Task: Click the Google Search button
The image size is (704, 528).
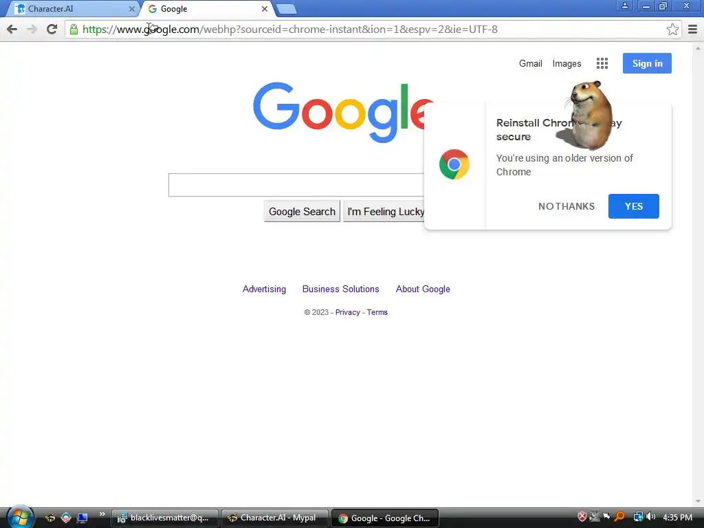Action: pyautogui.click(x=302, y=212)
